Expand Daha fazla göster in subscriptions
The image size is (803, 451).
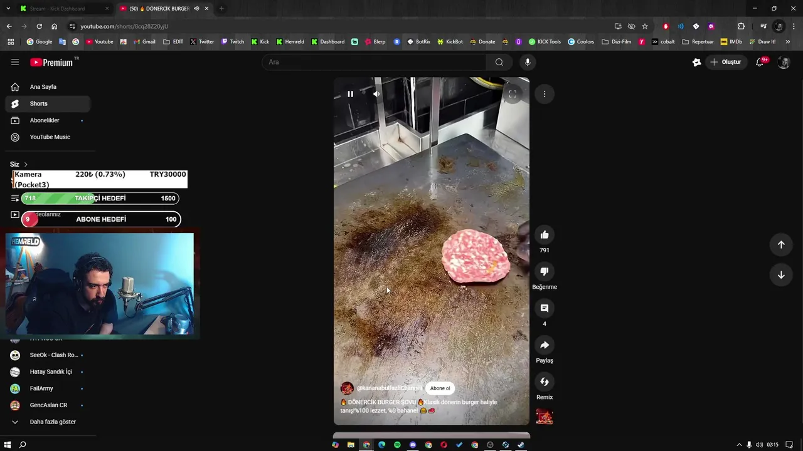(47, 422)
